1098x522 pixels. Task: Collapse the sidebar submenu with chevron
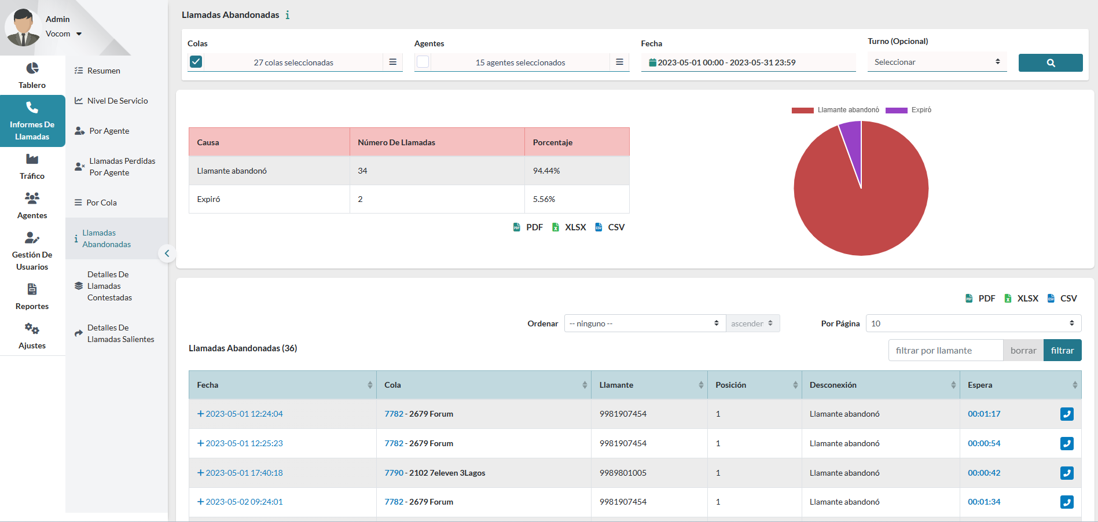click(x=167, y=253)
